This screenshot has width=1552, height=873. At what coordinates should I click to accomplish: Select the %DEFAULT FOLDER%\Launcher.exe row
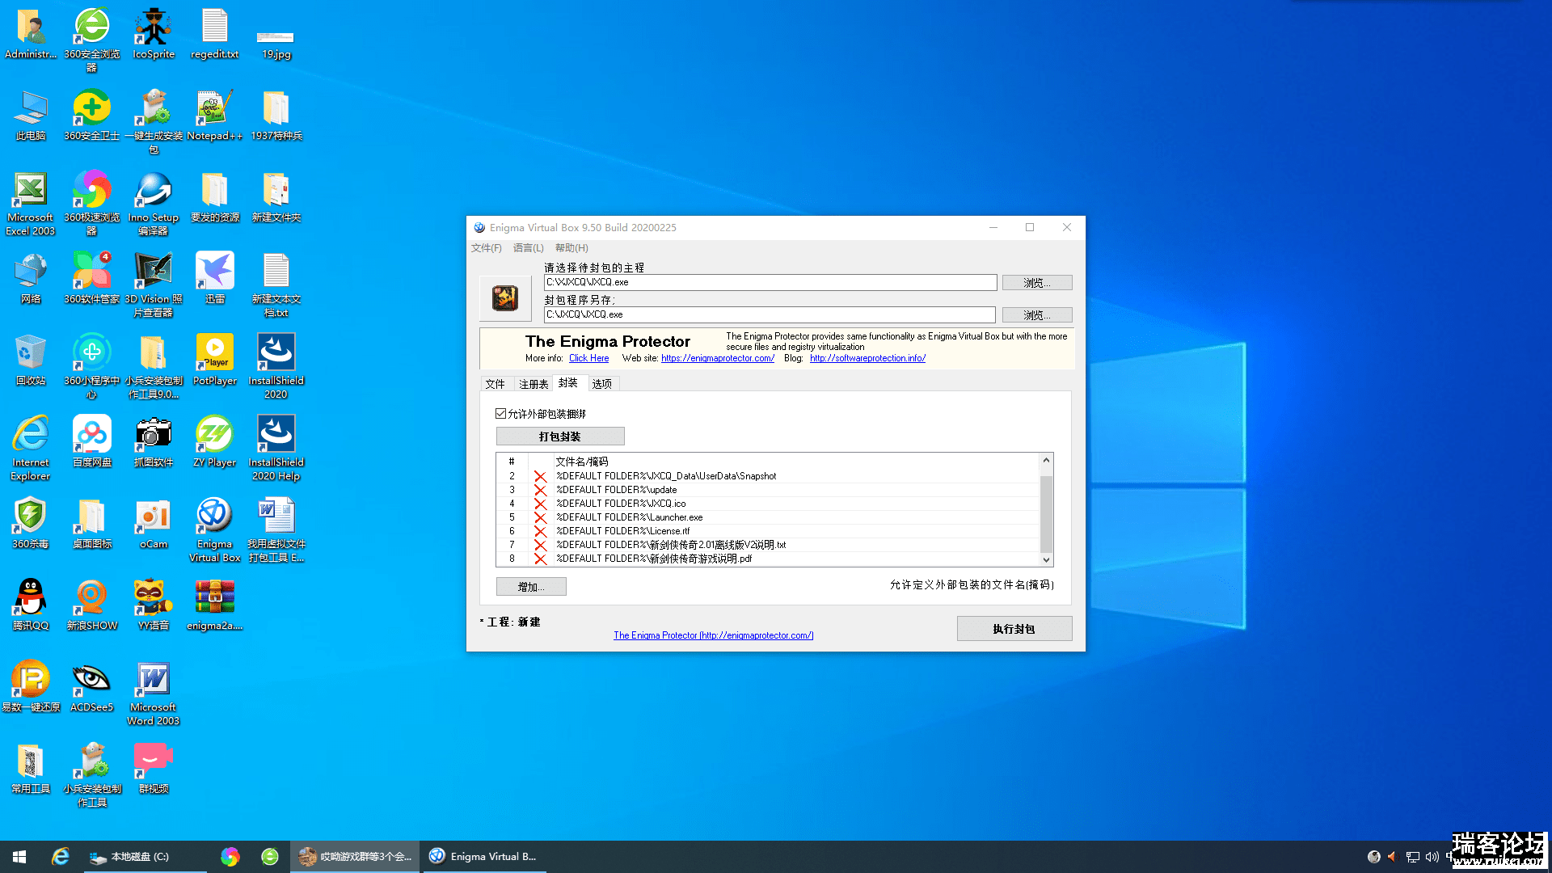click(x=768, y=517)
